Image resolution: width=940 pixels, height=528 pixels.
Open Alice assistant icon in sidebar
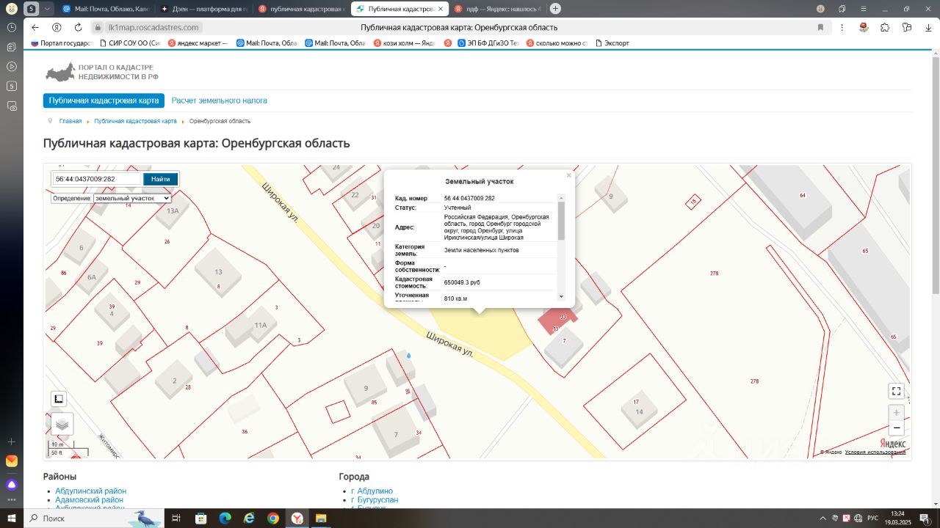(12, 485)
